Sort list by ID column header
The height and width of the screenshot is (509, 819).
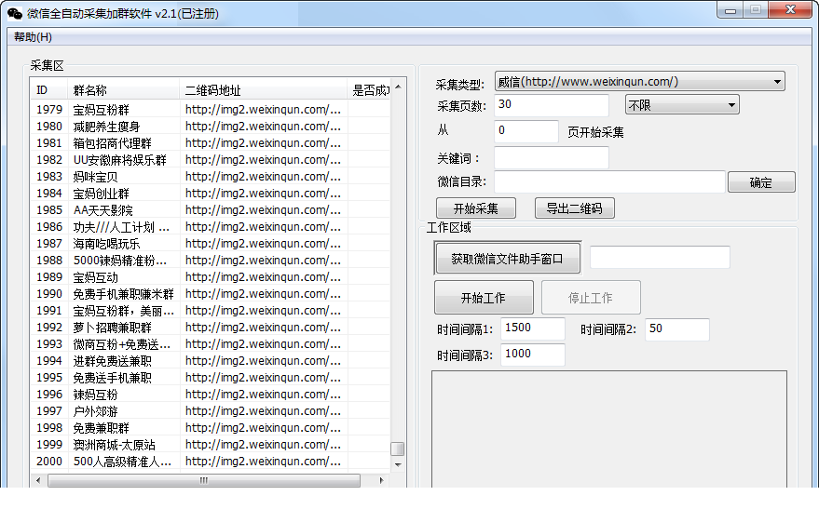[x=48, y=90]
